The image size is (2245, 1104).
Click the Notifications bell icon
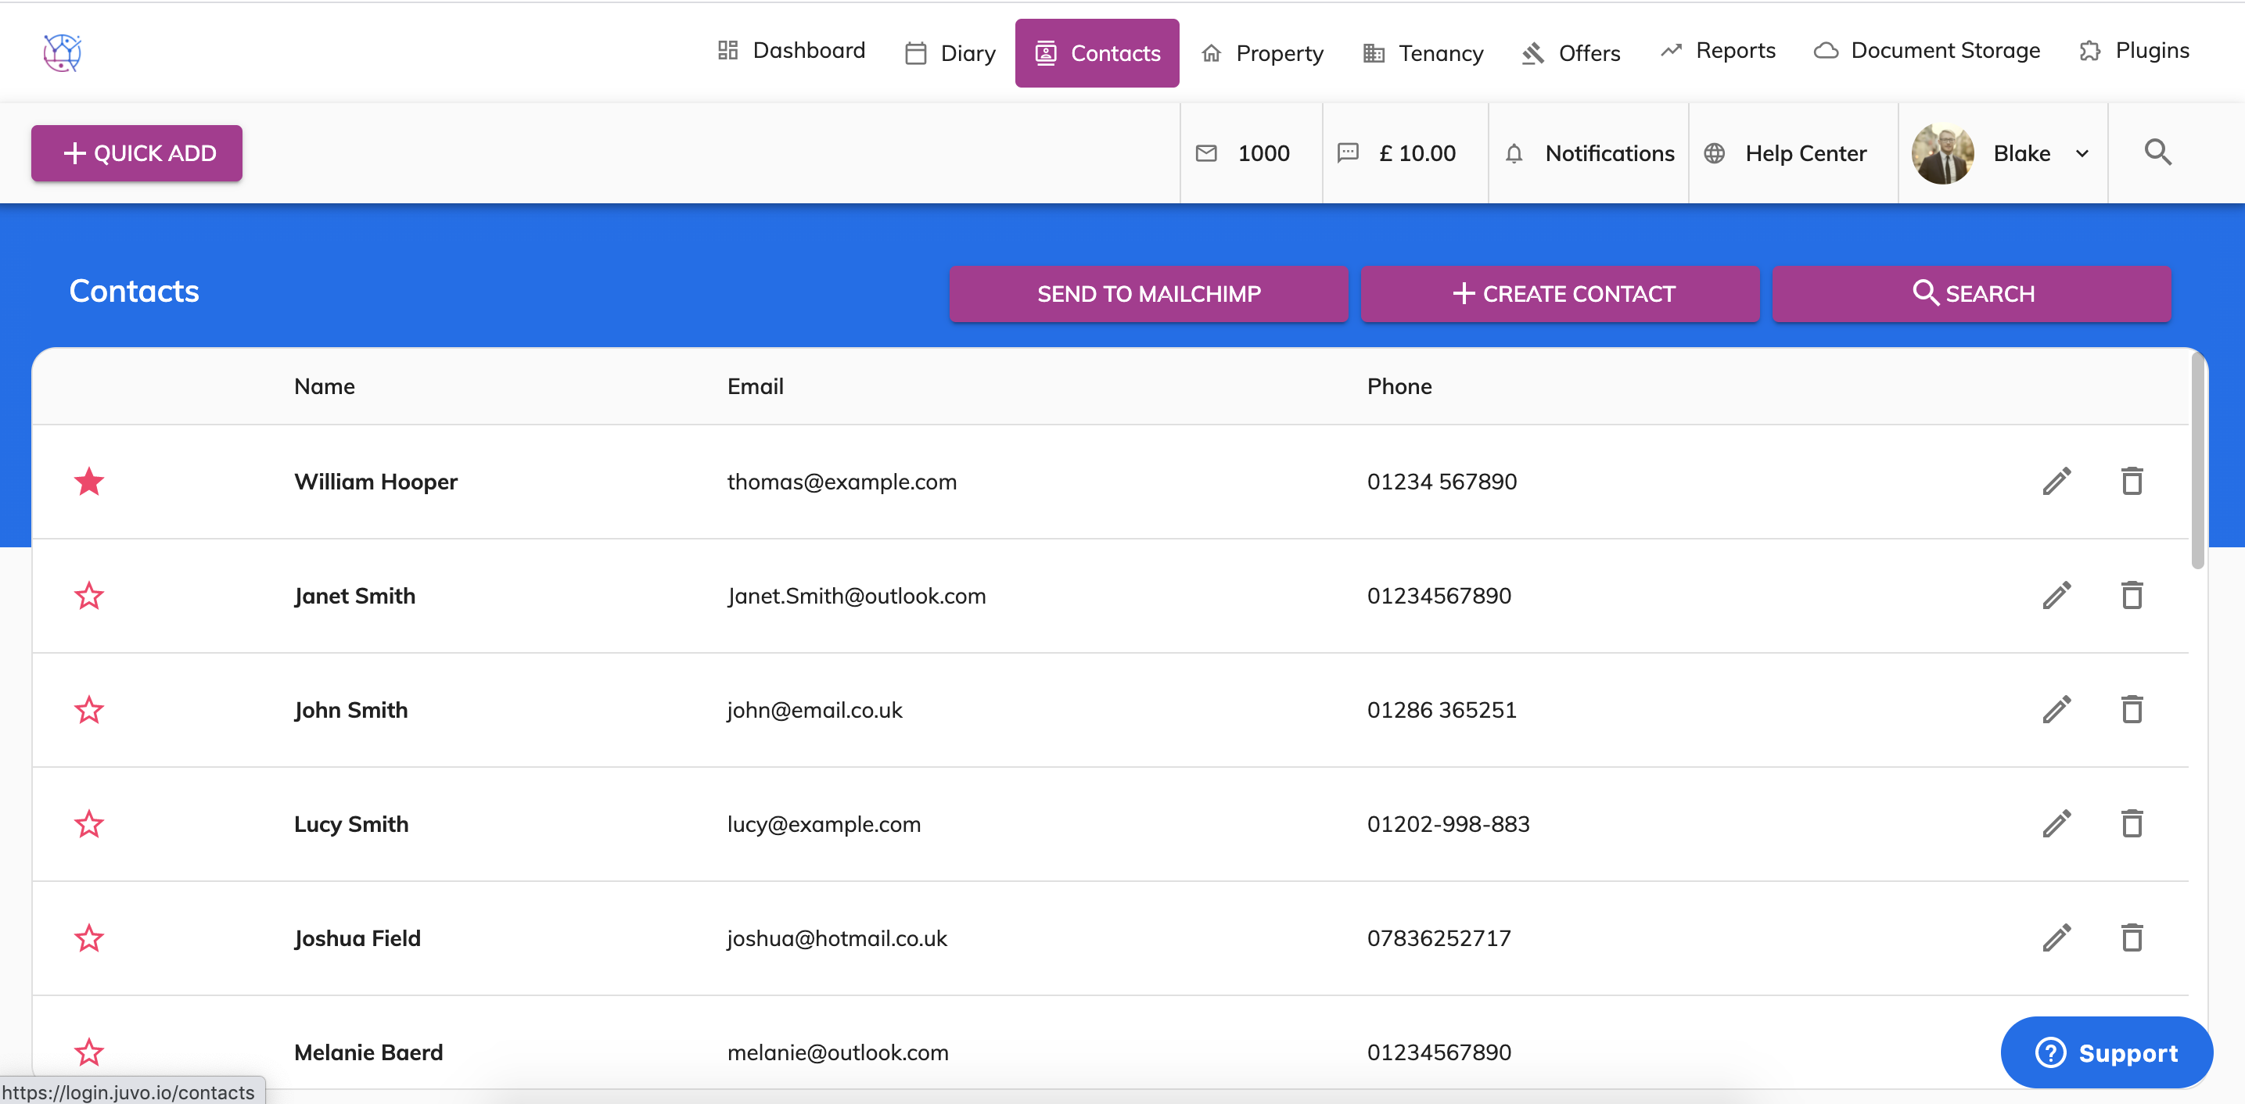pos(1514,153)
